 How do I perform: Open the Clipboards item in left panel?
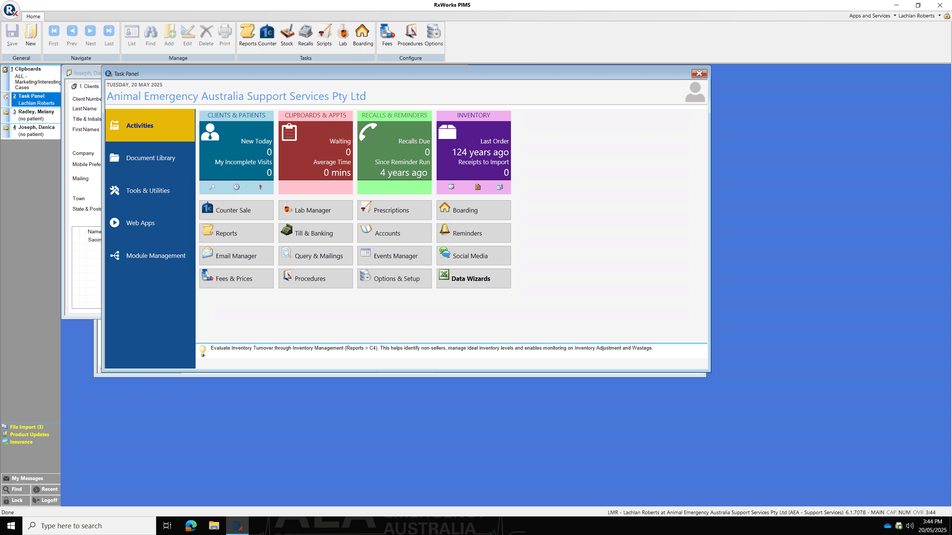point(31,78)
